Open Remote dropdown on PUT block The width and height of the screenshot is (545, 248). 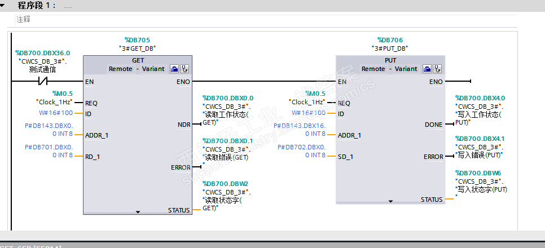coord(373,69)
